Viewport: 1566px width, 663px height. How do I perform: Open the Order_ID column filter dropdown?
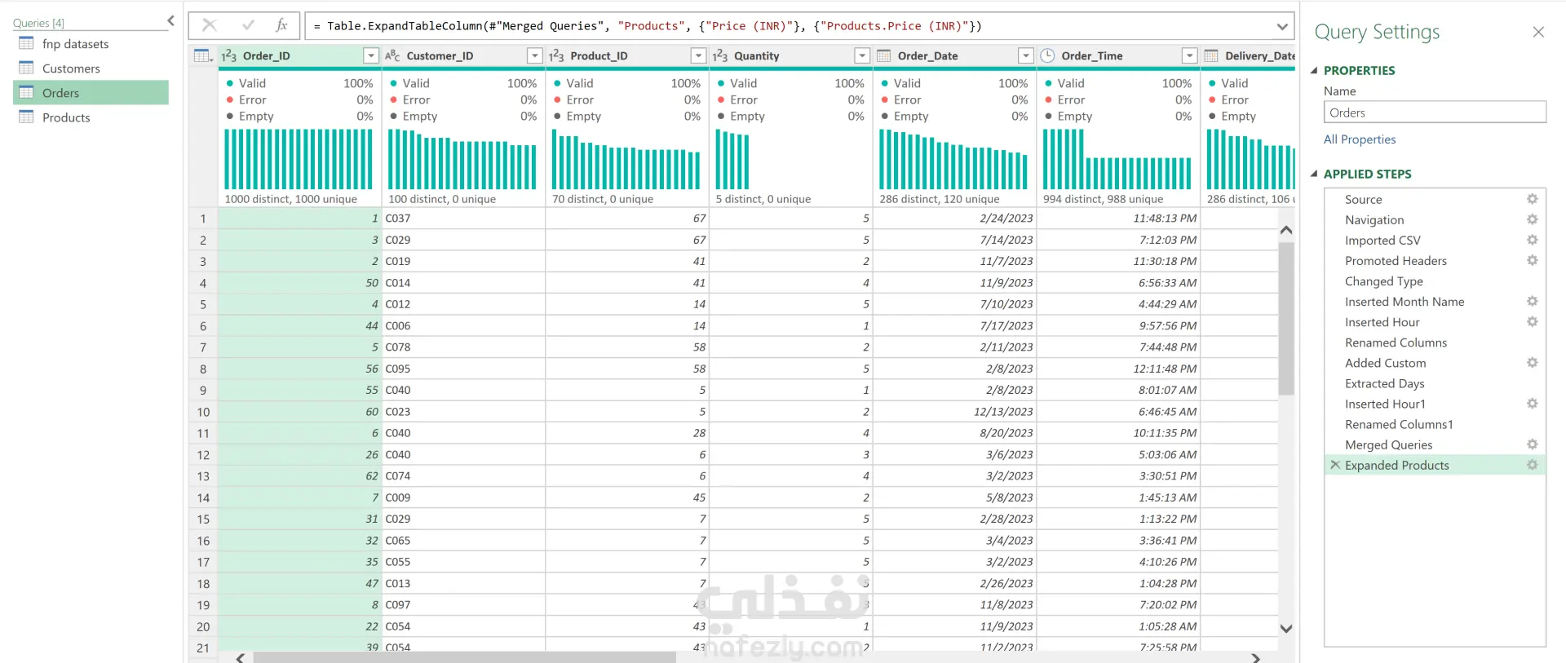coord(371,55)
